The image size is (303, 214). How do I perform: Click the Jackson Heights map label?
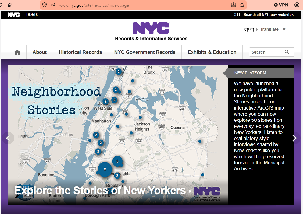tap(142, 127)
